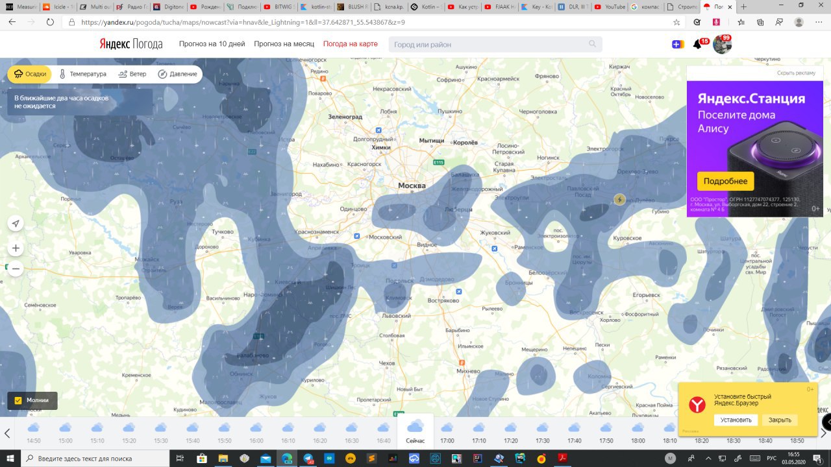Open Погода на карте section
The height and width of the screenshot is (467, 831).
(350, 44)
